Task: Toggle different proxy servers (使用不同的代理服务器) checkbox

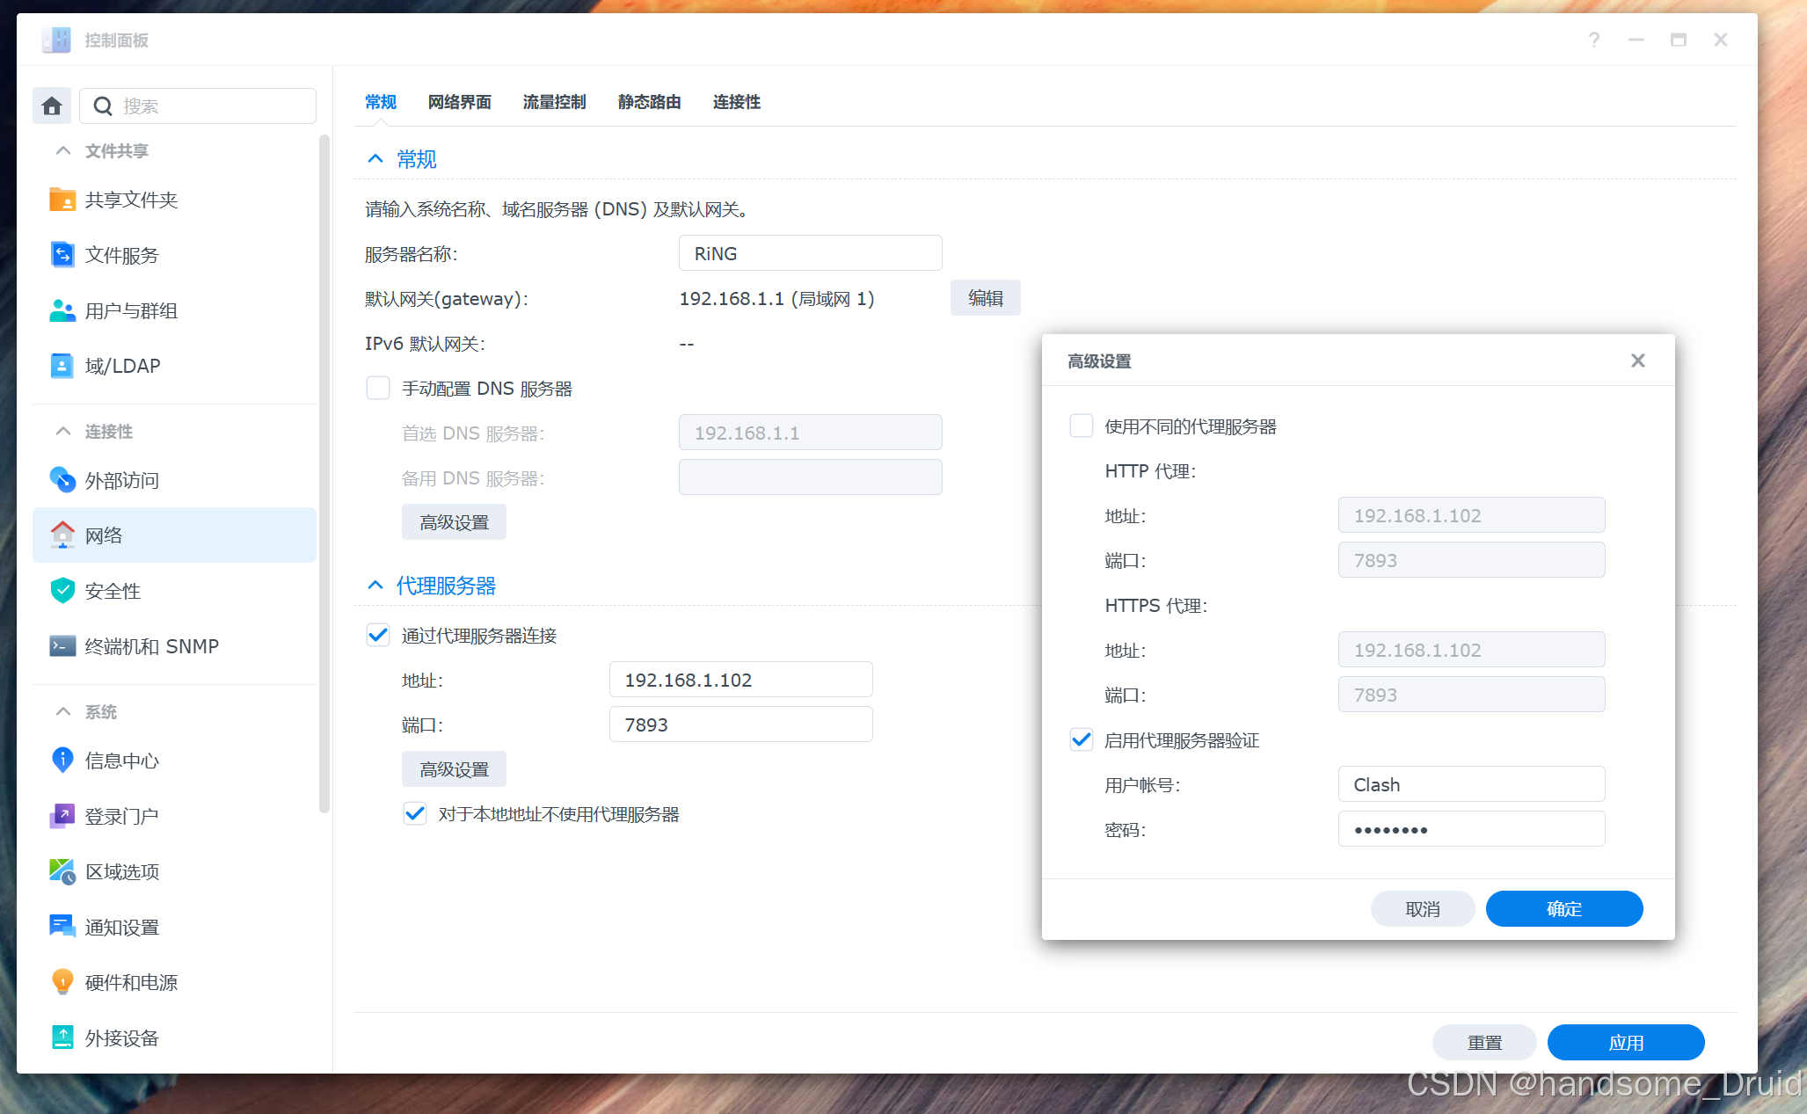Action: point(1081,426)
